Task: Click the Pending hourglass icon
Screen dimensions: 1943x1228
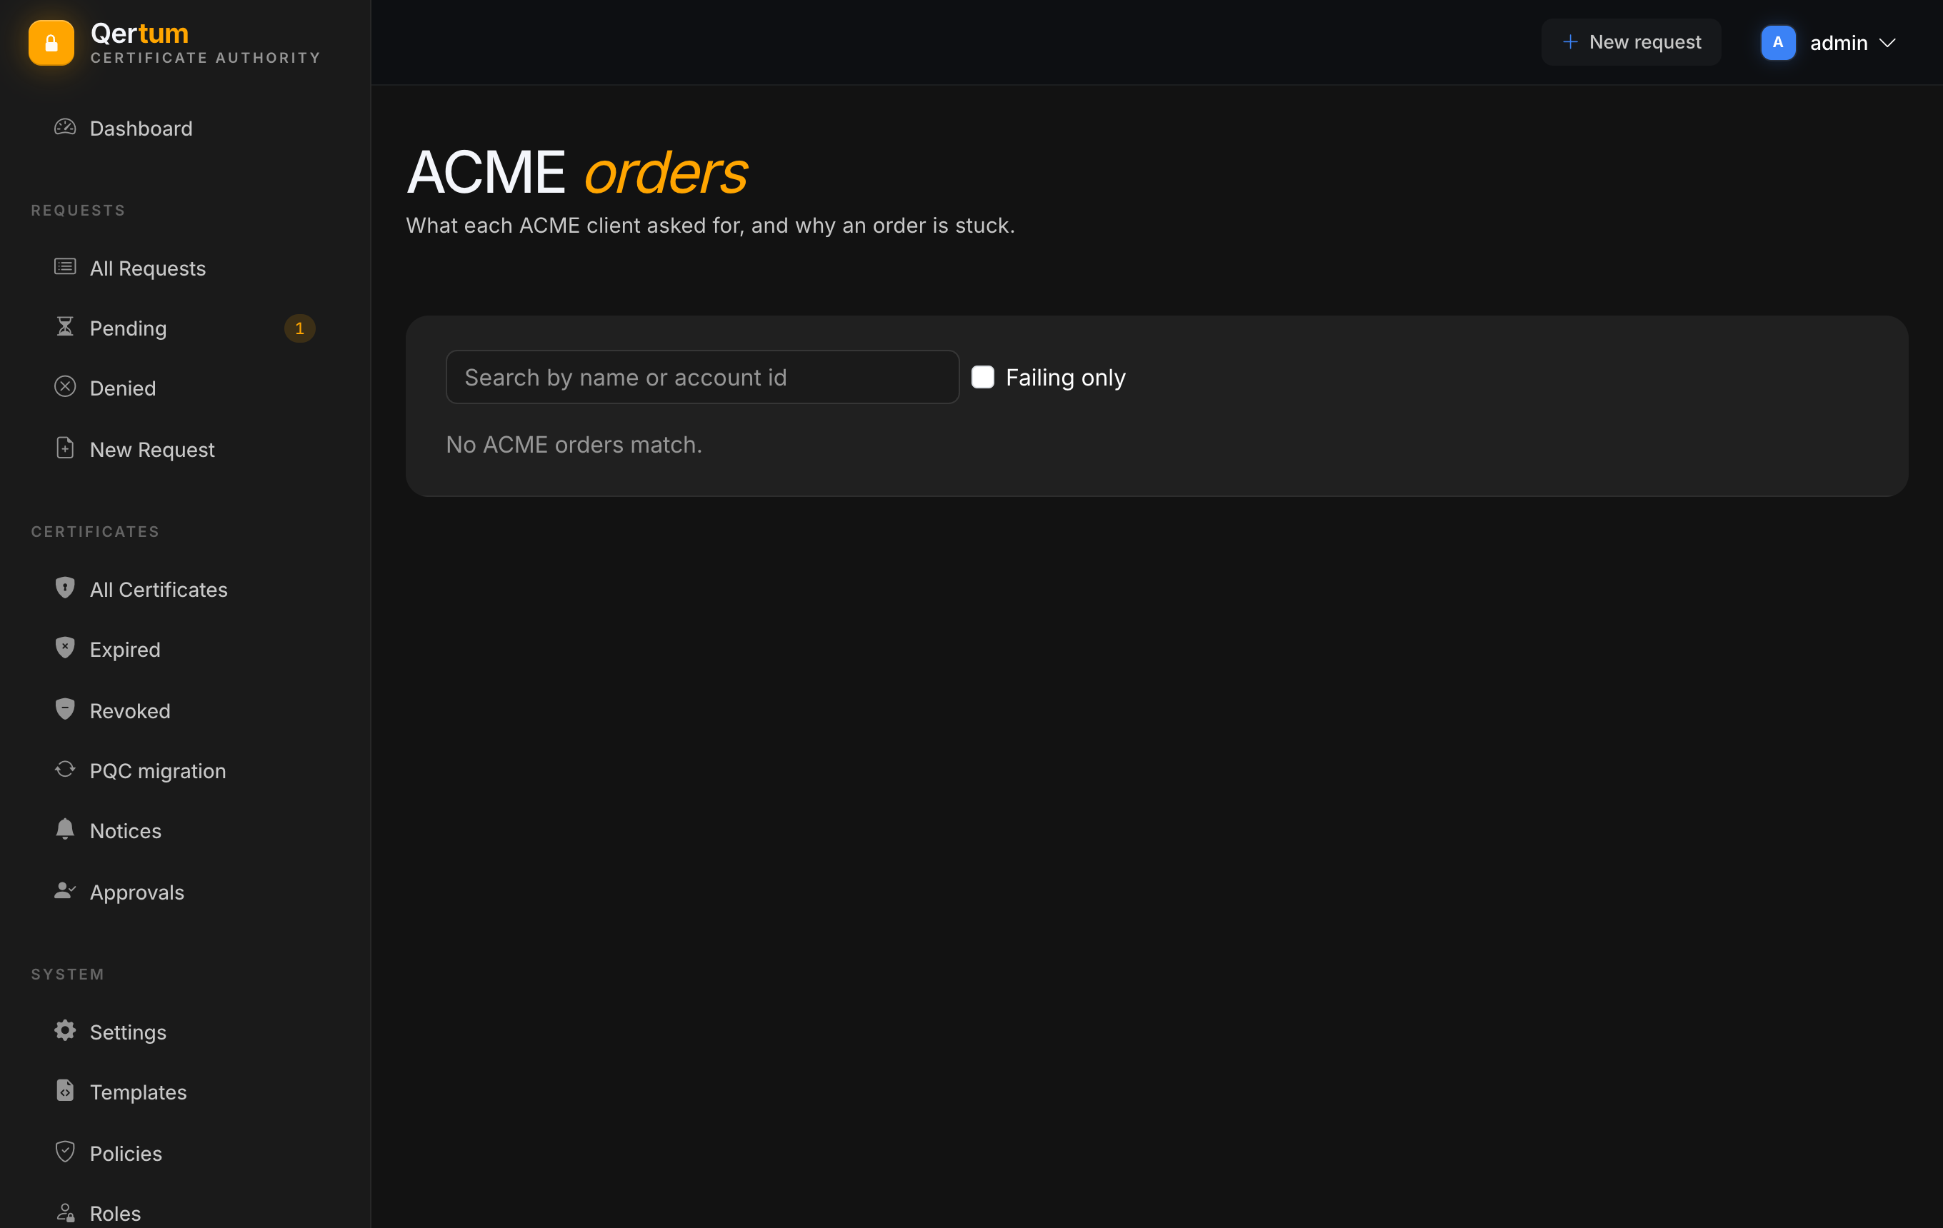Action: click(x=65, y=326)
